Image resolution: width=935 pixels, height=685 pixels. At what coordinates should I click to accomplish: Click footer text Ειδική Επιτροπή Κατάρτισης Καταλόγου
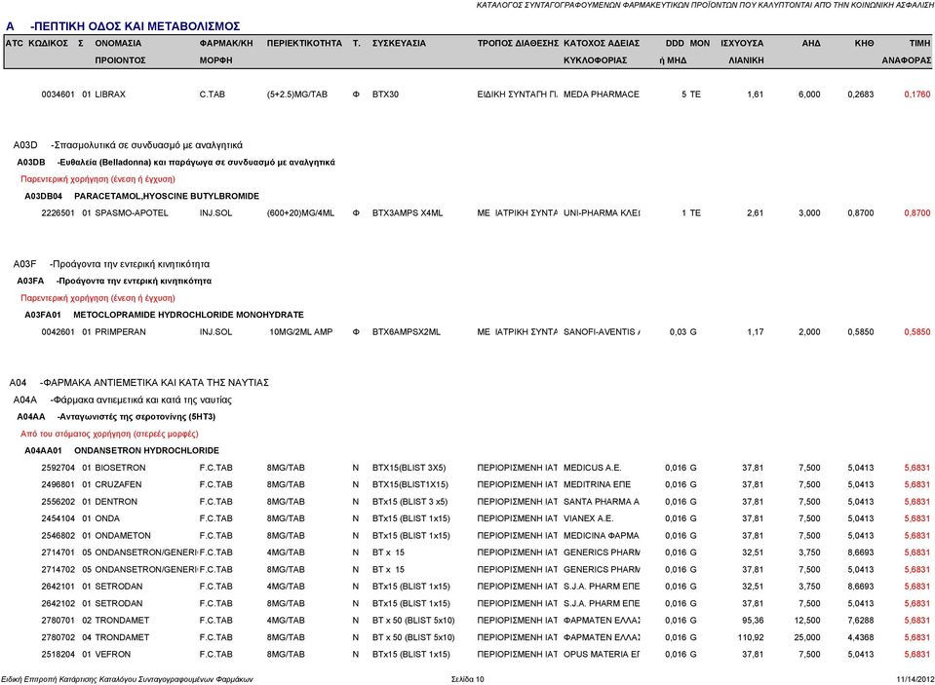click(127, 679)
